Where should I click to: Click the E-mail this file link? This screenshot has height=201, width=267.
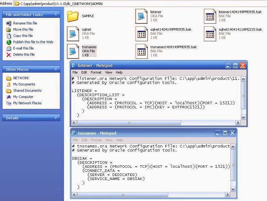(24, 48)
